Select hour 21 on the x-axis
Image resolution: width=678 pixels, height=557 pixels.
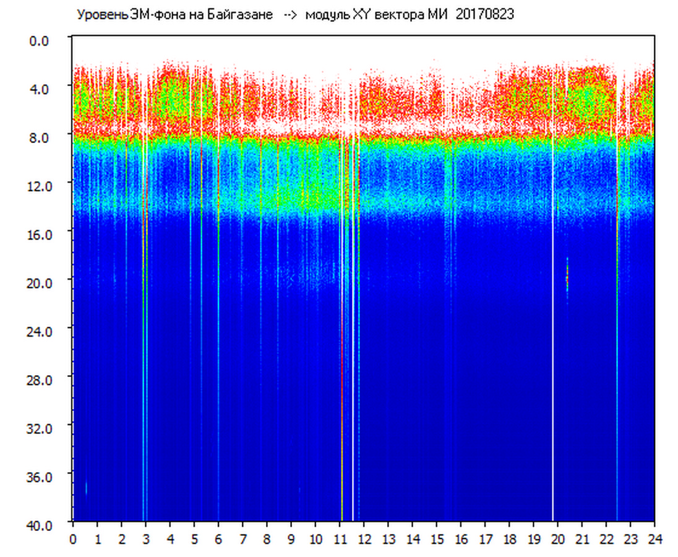coord(581,538)
